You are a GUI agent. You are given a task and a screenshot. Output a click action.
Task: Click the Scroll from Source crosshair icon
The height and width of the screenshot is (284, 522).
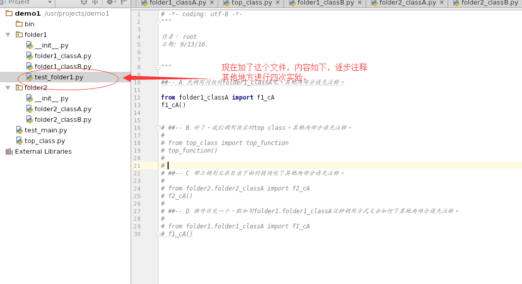point(84,2)
